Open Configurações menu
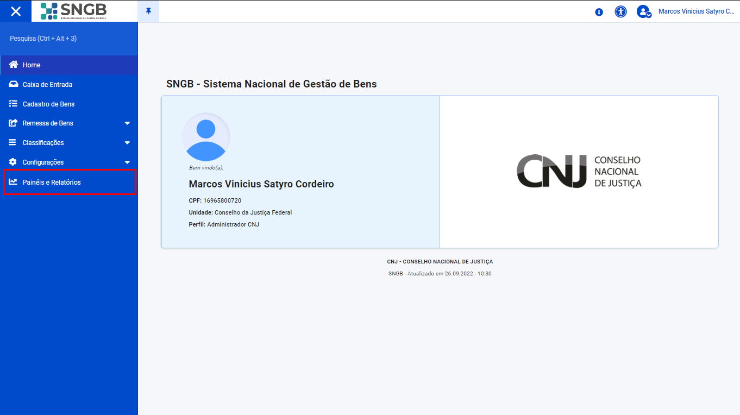Screen dimensions: 740x415 pyautogui.click(x=69, y=162)
